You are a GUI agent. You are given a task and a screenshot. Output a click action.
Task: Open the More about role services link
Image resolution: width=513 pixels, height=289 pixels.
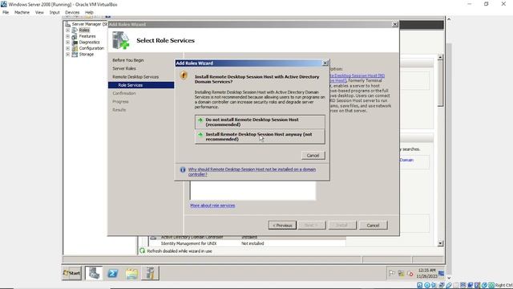(x=212, y=206)
